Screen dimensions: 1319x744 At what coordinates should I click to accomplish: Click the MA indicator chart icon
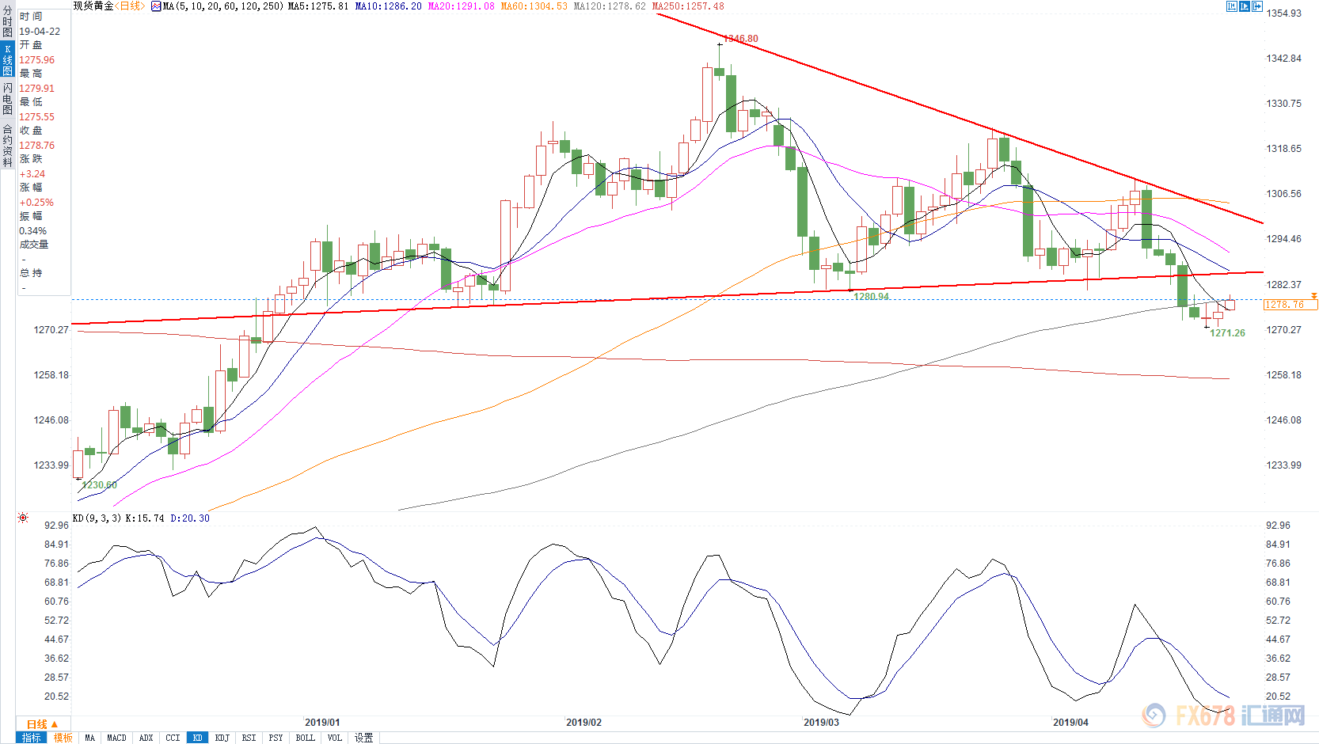tap(156, 6)
